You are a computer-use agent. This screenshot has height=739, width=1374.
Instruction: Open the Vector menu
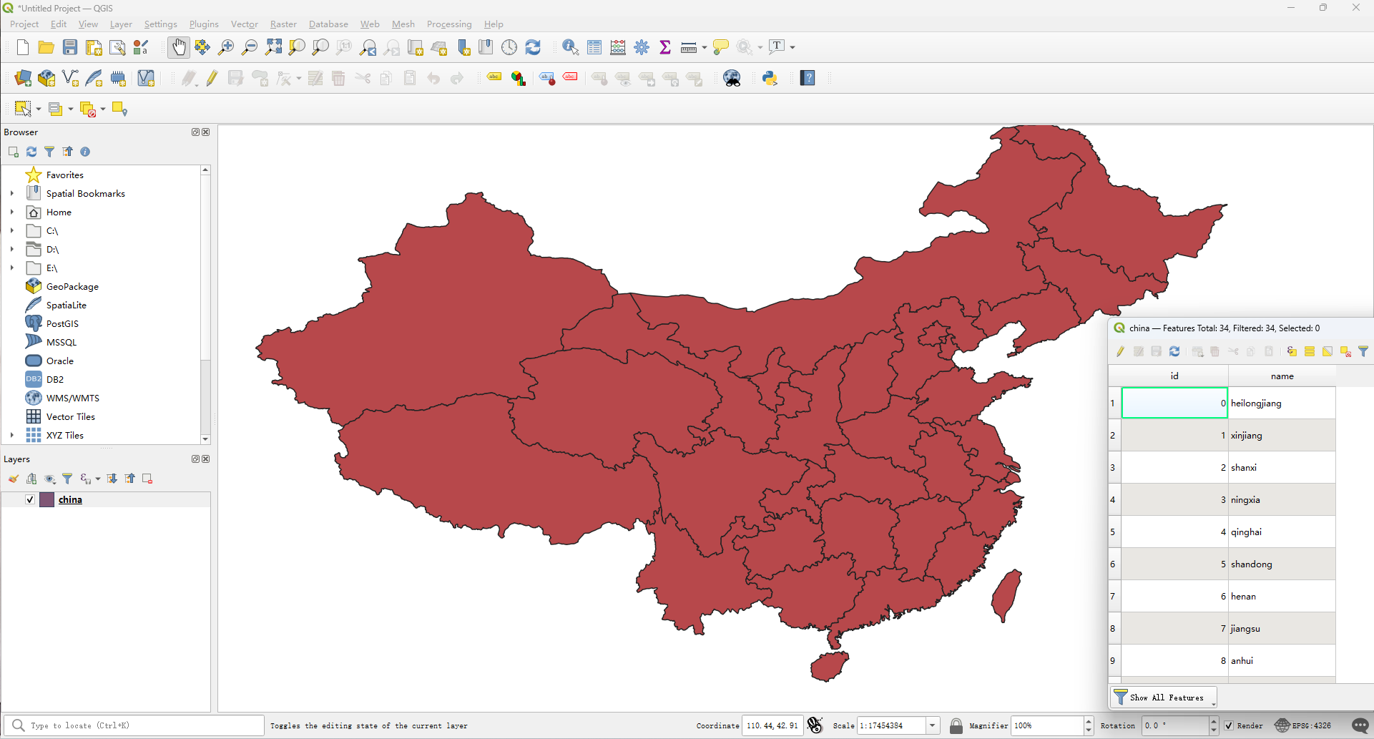[244, 24]
